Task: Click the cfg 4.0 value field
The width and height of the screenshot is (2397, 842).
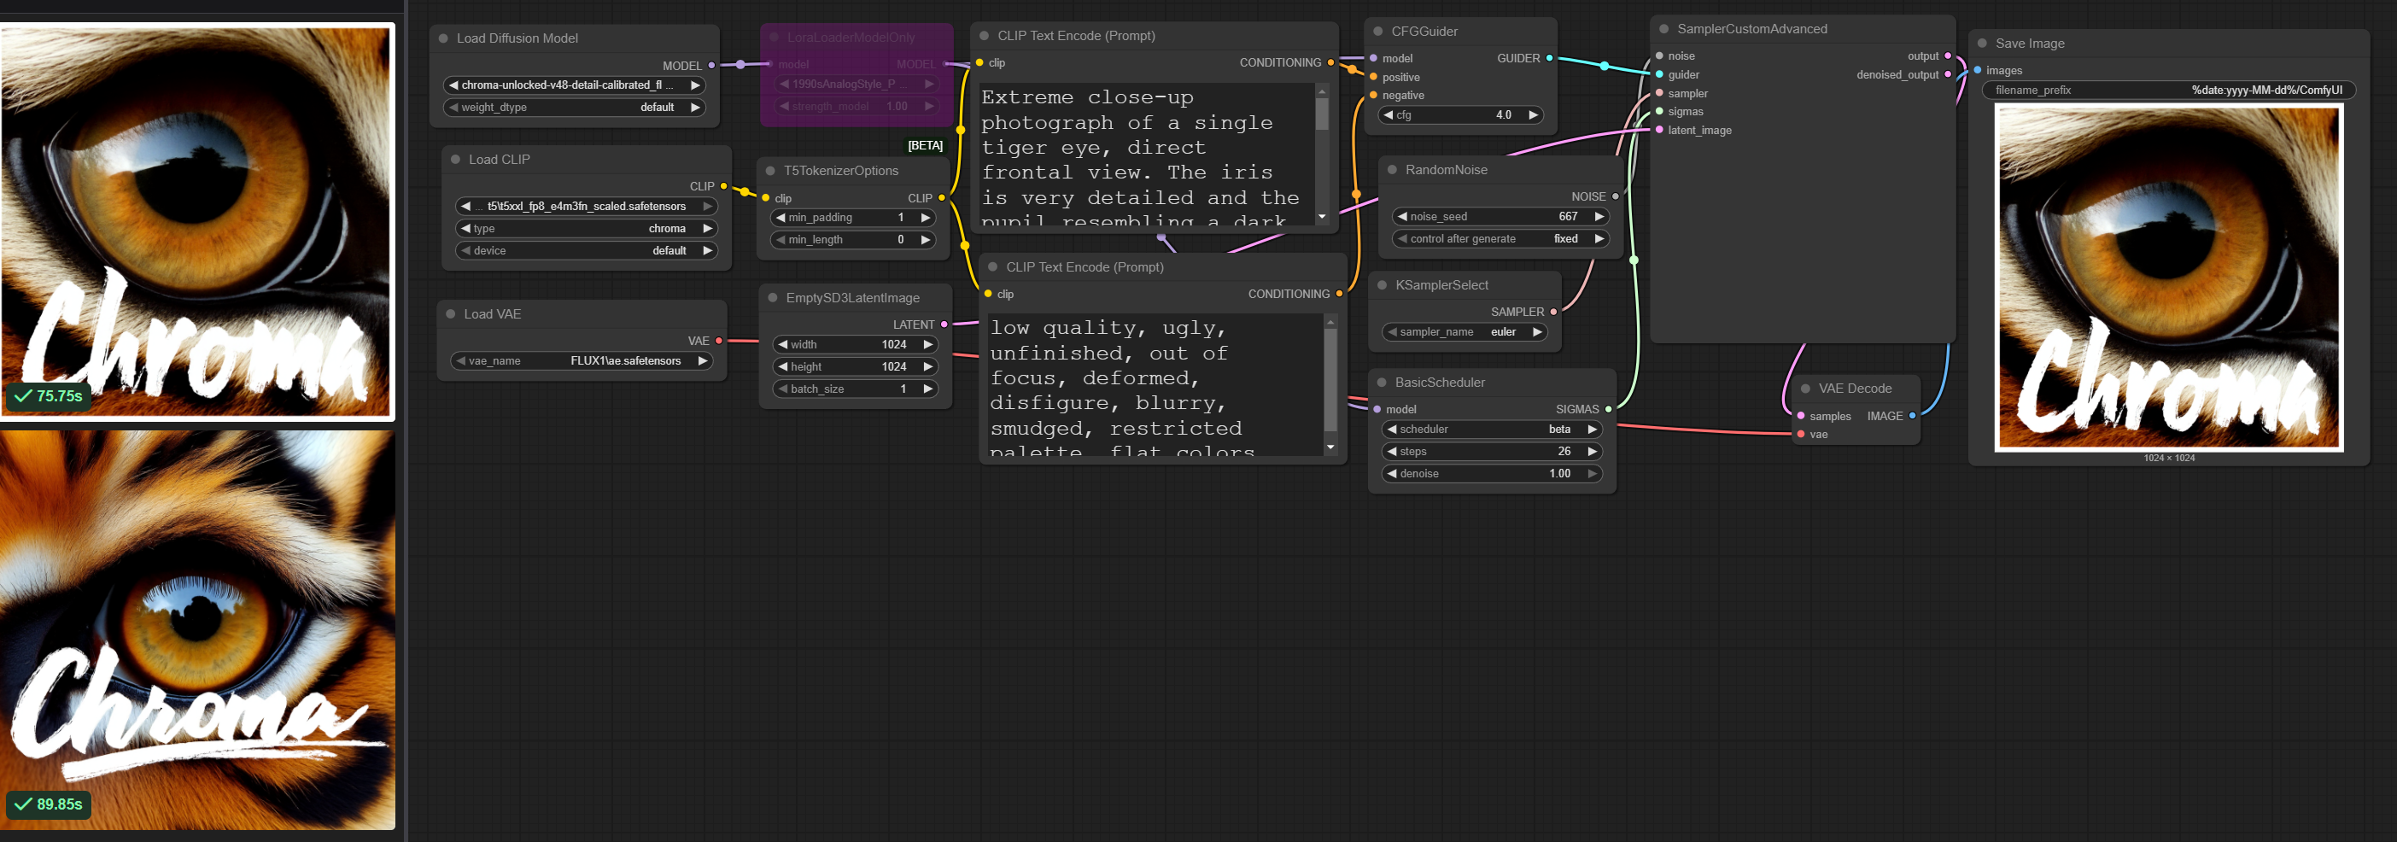Action: pos(1461,114)
